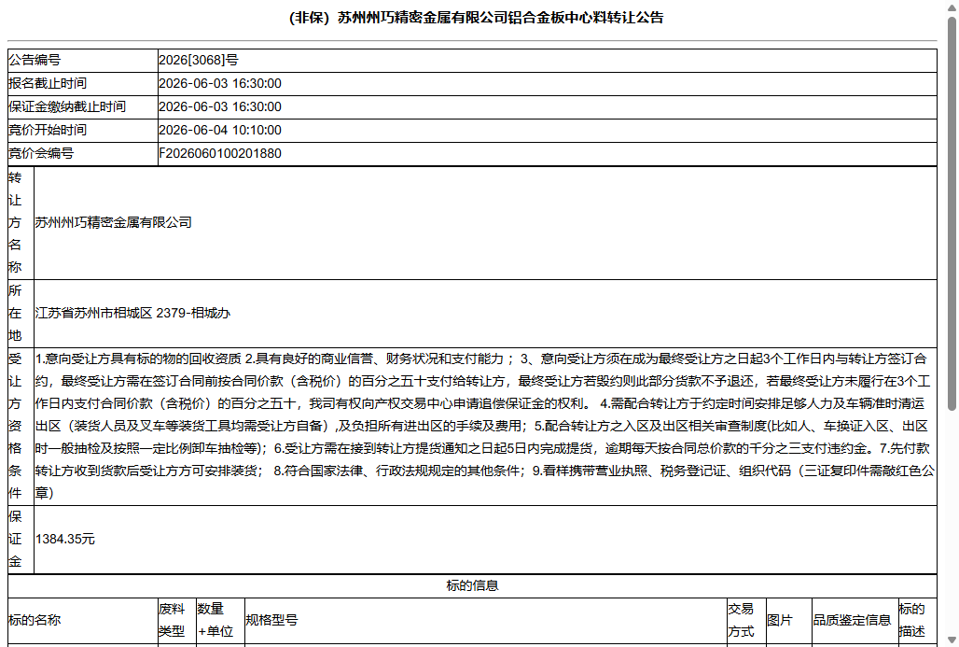Click the 品质鉴定信息 column header

coord(855,621)
